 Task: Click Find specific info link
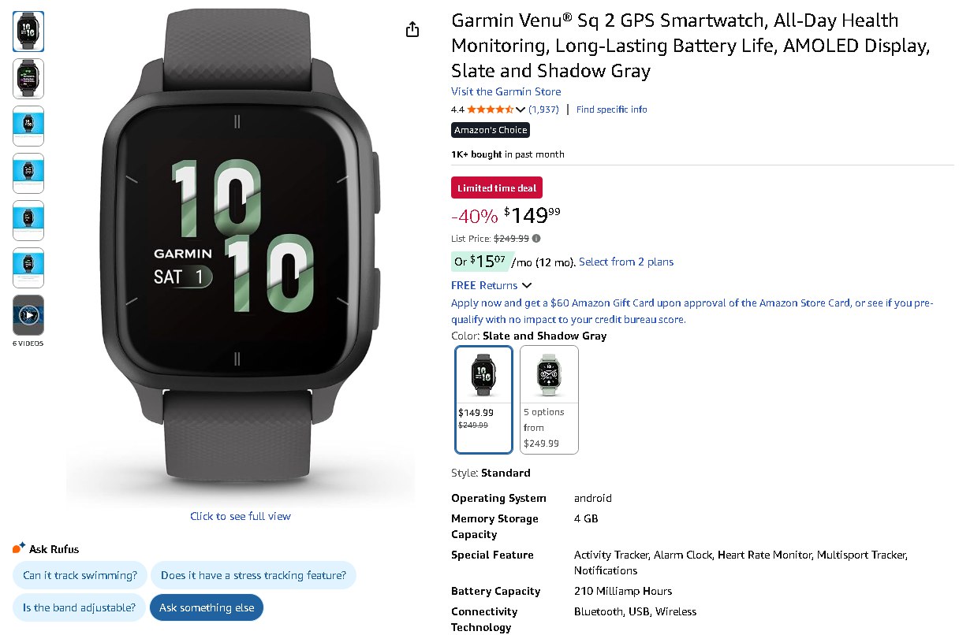[612, 110]
